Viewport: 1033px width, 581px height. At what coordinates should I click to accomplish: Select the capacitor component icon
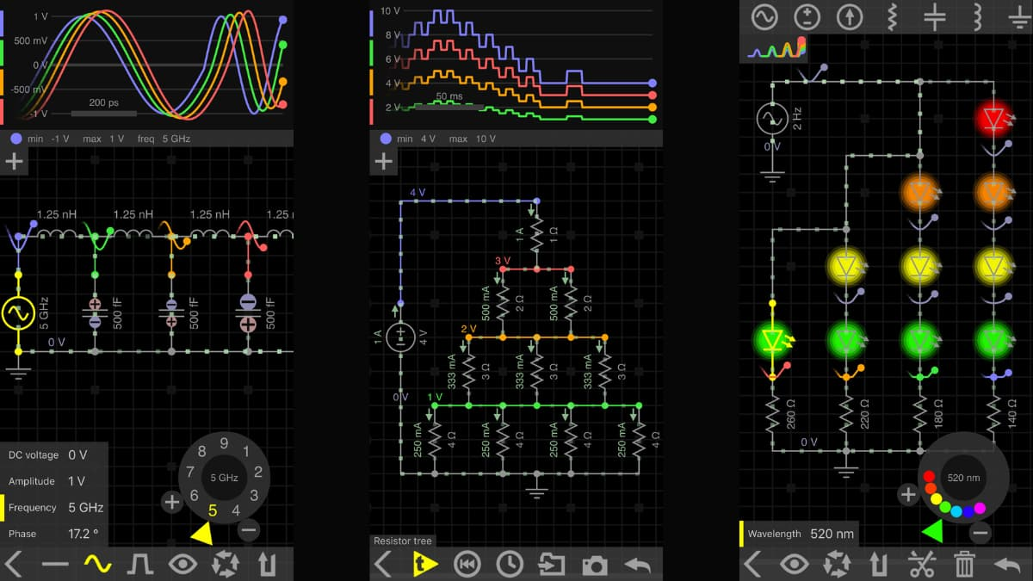click(934, 16)
